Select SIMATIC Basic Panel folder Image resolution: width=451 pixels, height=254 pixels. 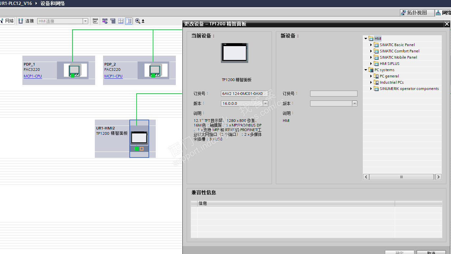[394, 45]
